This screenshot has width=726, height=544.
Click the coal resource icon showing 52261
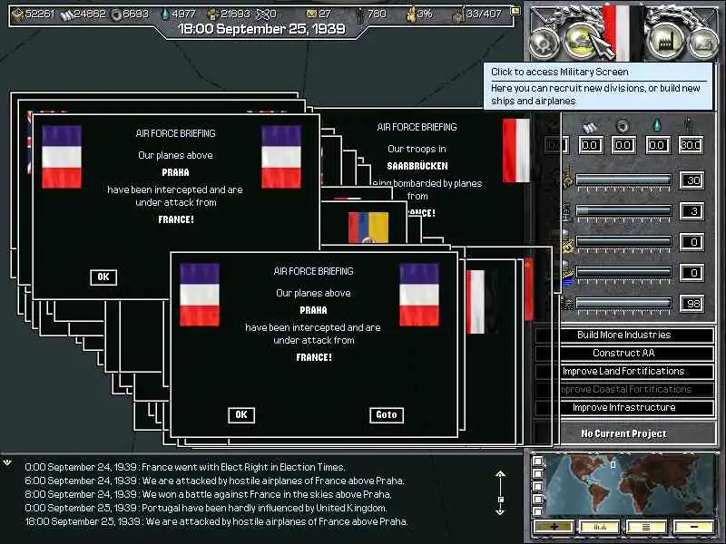tap(17, 15)
